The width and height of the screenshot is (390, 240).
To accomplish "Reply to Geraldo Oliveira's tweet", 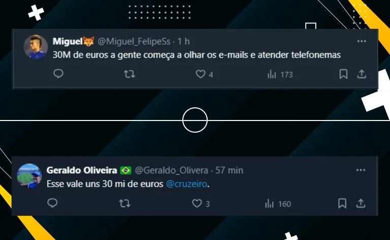I will click(x=52, y=203).
